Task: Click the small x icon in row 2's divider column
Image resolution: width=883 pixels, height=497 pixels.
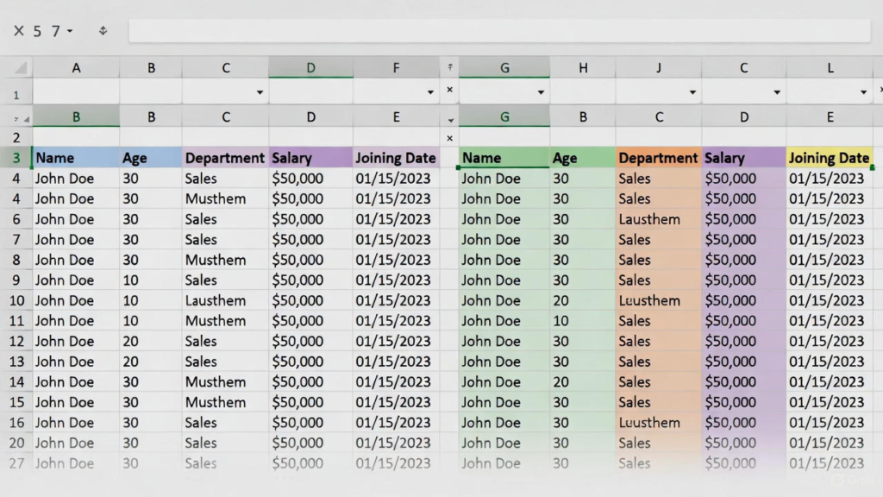Action: pyautogui.click(x=449, y=138)
